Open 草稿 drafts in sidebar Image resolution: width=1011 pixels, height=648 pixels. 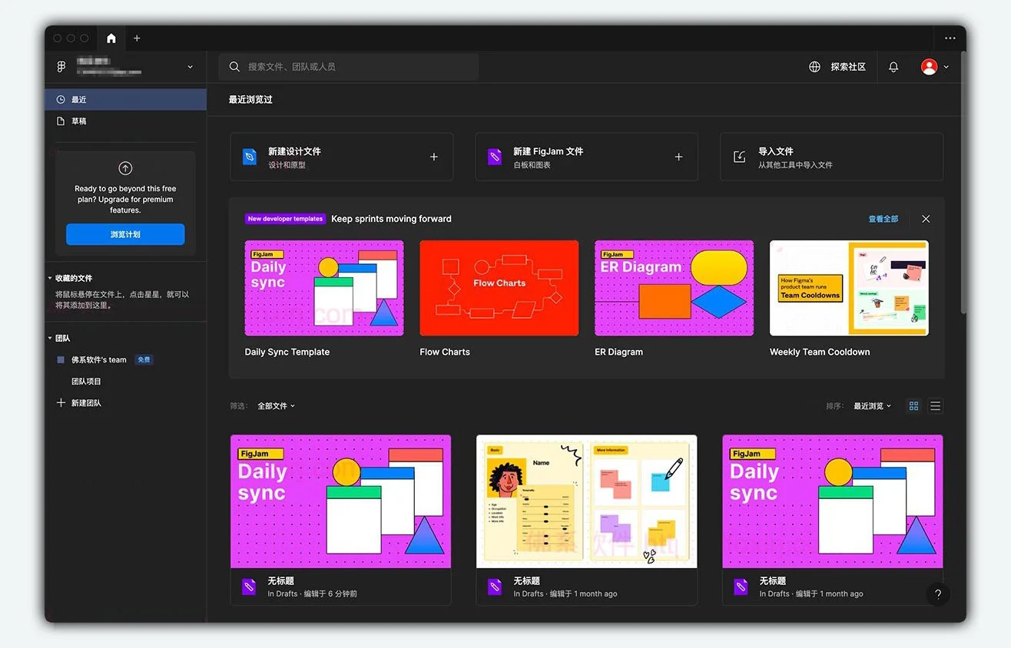coord(126,121)
